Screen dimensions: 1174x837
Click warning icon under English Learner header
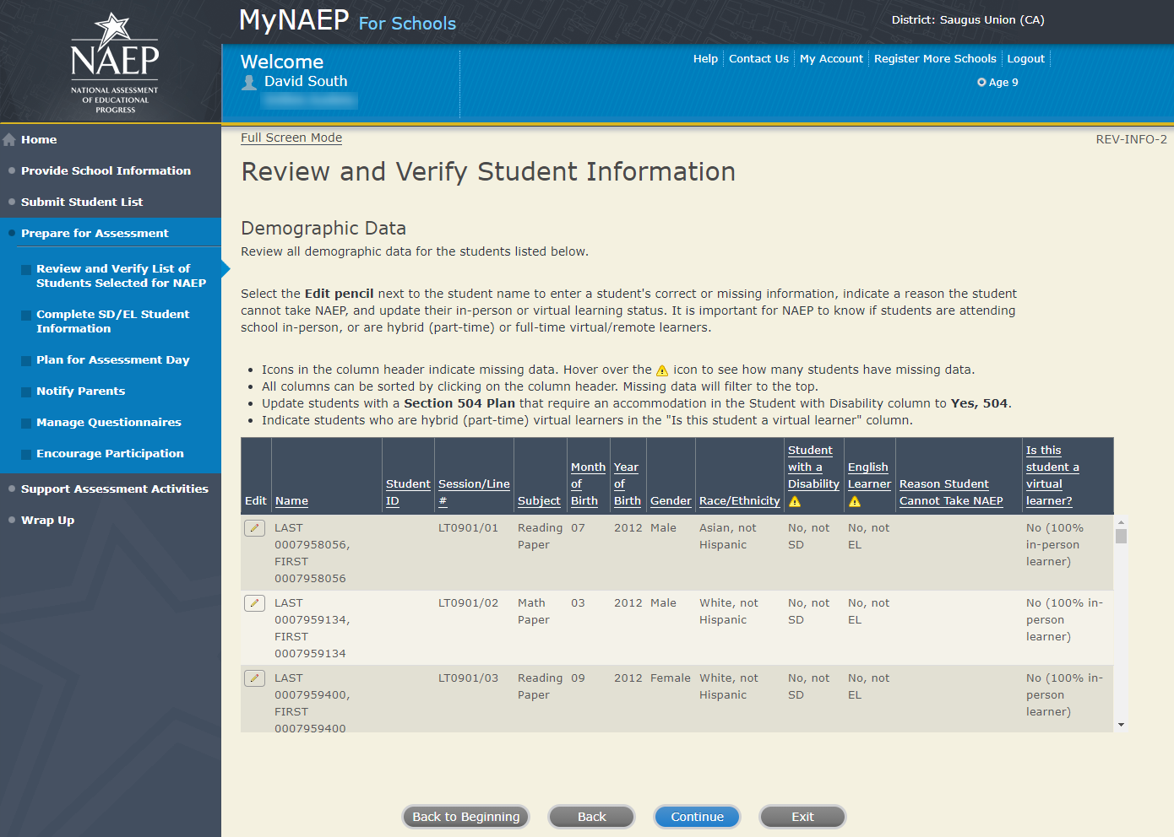tap(855, 502)
